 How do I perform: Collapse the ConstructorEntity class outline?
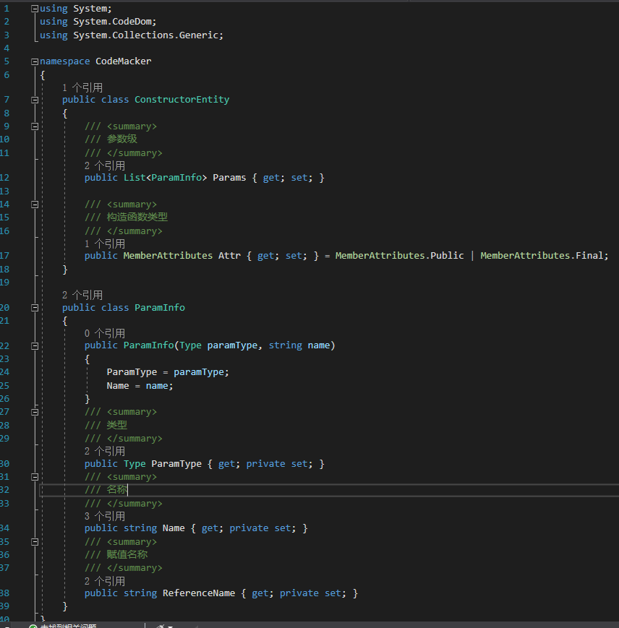click(35, 100)
